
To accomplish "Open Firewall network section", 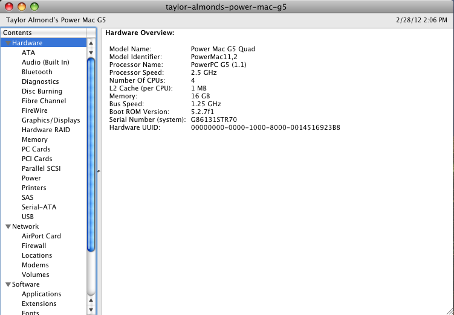I will click(34, 246).
